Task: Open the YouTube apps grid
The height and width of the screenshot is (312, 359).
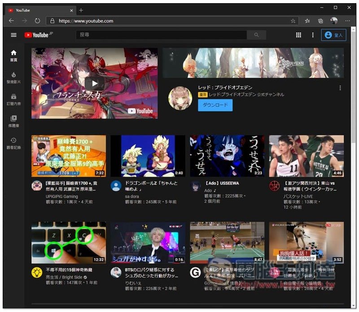Action: click(298, 35)
